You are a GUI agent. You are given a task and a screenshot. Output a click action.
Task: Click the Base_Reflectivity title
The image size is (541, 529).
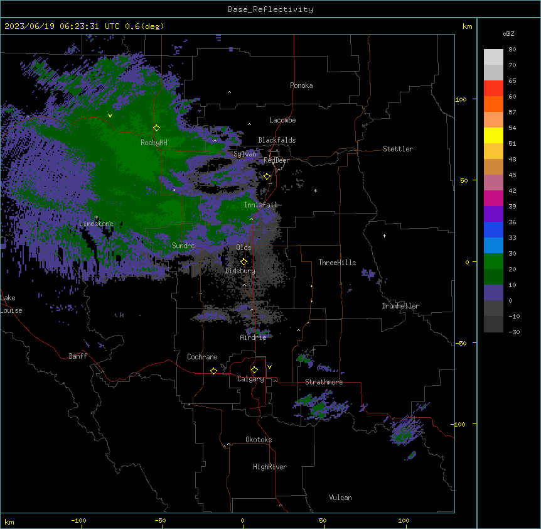coord(270,9)
